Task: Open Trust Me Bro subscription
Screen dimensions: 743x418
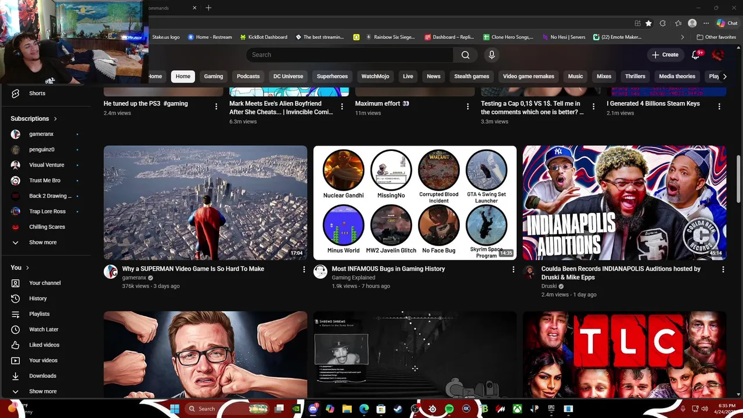Action: click(45, 181)
